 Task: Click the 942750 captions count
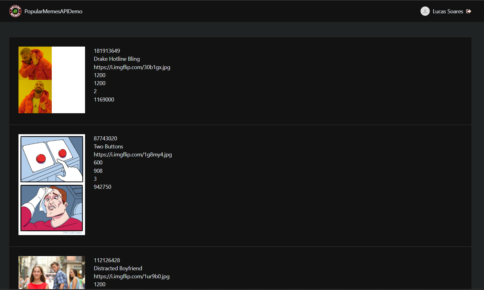click(103, 187)
